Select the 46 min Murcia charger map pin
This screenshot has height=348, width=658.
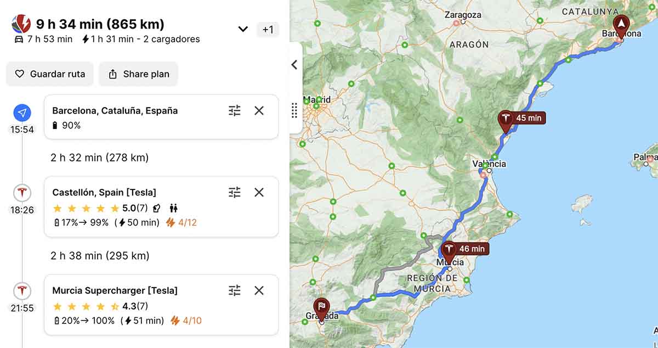tap(449, 252)
